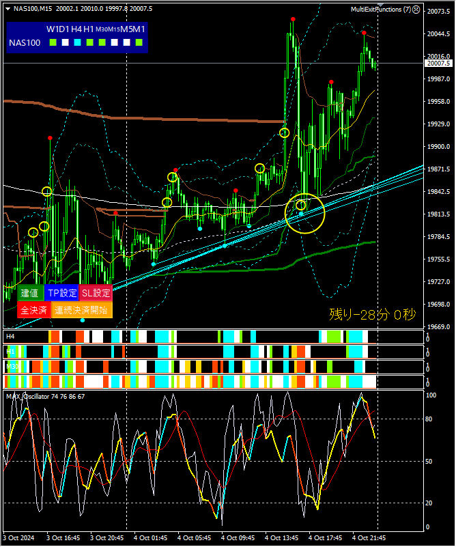This screenshot has width=456, height=547.
Task: Click the M5 white status square
Action: [x=126, y=42]
